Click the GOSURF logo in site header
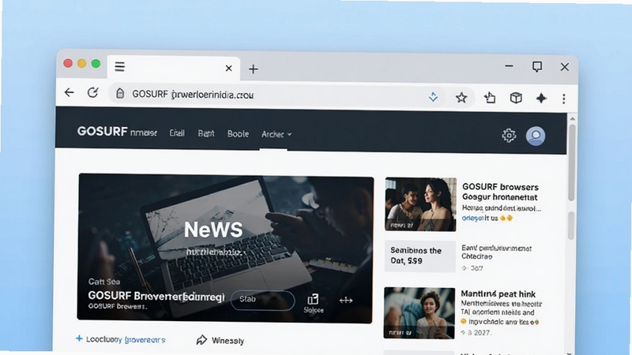The image size is (632, 355). [103, 131]
